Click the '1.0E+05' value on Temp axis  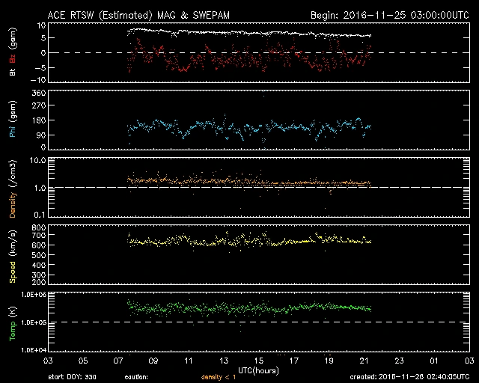[x=34, y=322]
